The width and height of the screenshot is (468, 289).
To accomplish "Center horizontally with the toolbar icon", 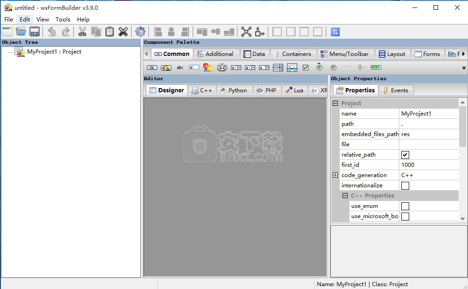I will [171, 32].
